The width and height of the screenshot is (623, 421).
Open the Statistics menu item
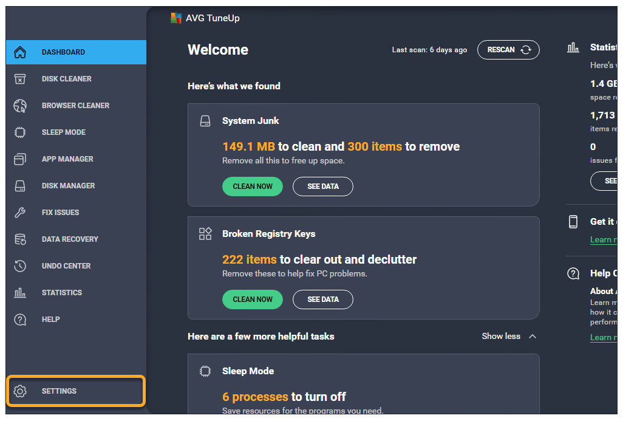[x=61, y=293]
